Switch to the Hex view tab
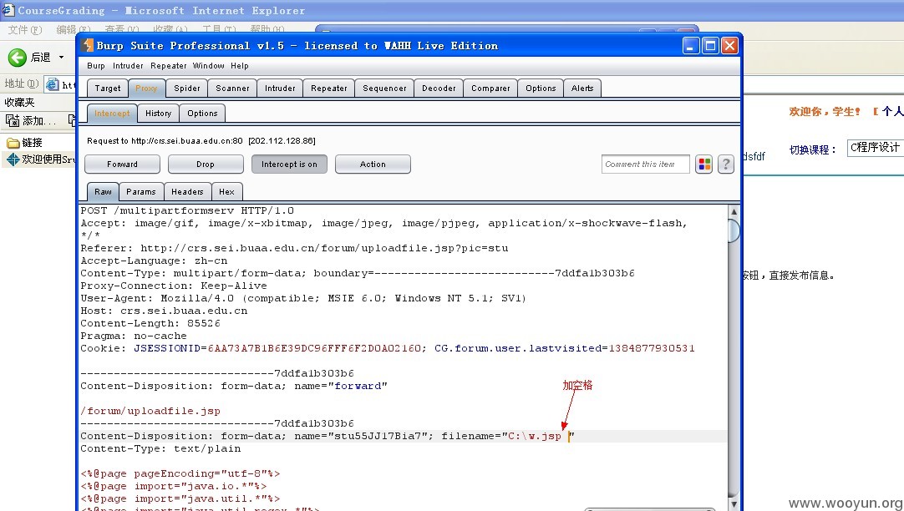Viewport: 904px width, 511px height. point(226,192)
